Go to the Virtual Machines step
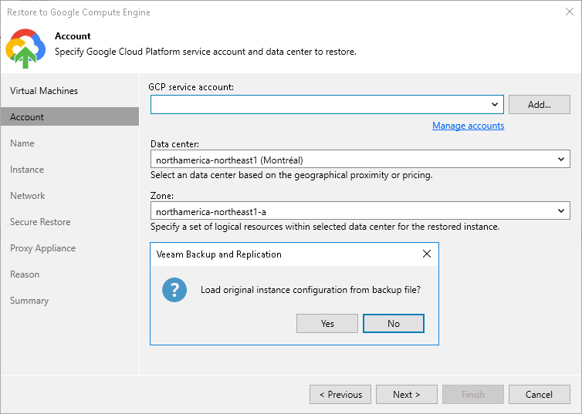582x414 pixels. click(x=44, y=91)
